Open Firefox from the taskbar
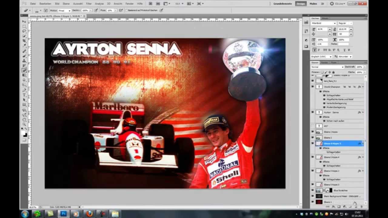The height and width of the screenshot is (218, 388). point(89,214)
